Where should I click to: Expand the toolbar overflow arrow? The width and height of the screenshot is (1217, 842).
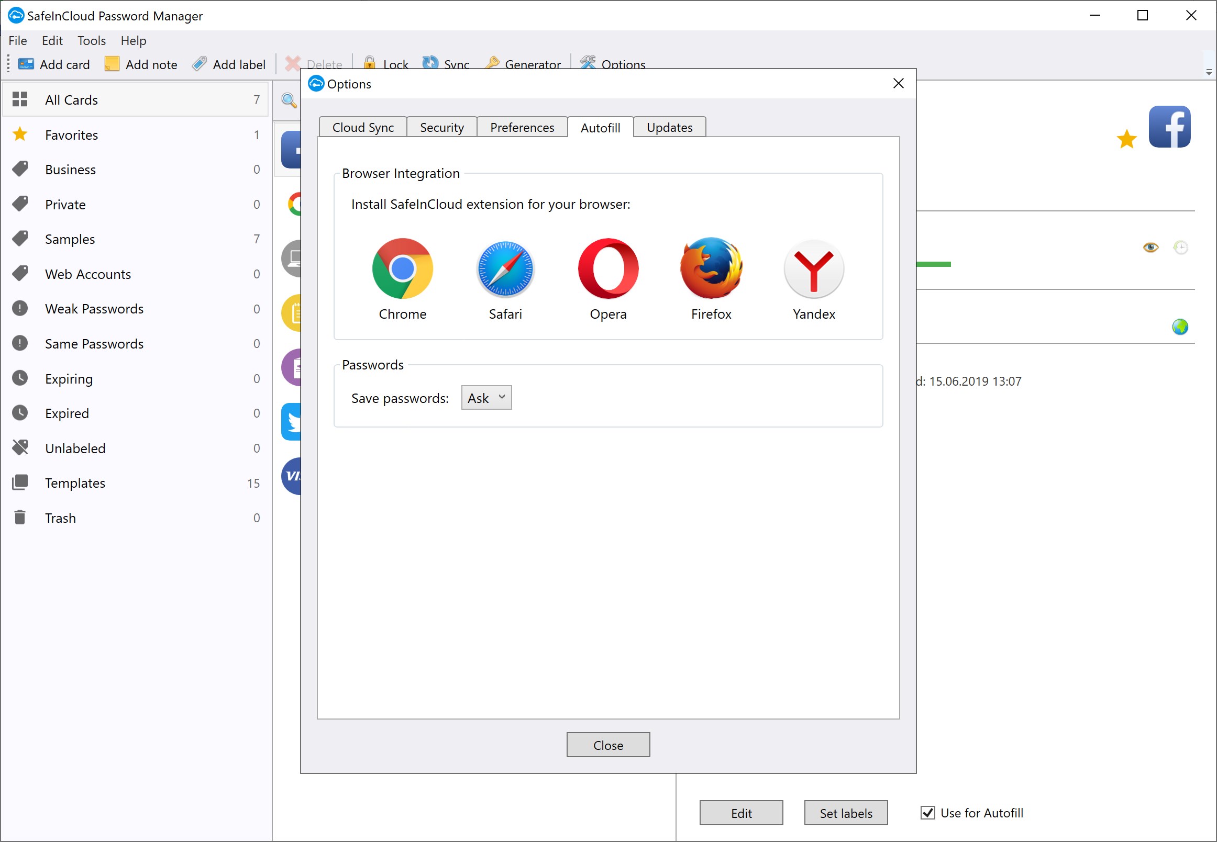pyautogui.click(x=1209, y=72)
